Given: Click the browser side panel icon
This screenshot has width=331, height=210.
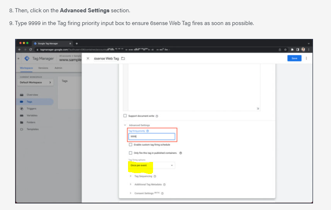Looking at the screenshot, I should (297, 50).
